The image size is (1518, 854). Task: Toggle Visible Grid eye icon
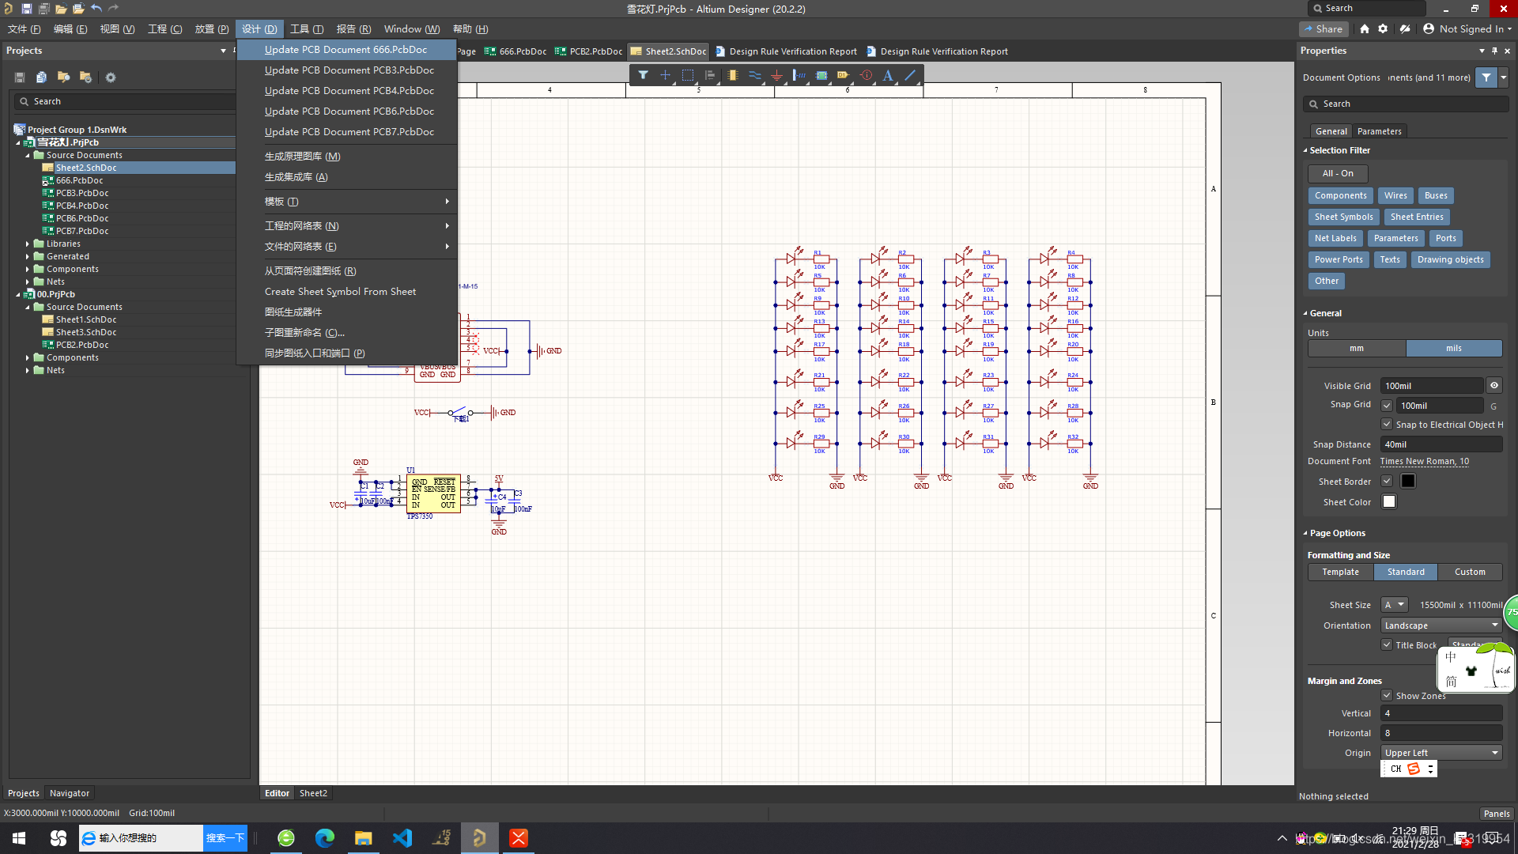(1494, 386)
